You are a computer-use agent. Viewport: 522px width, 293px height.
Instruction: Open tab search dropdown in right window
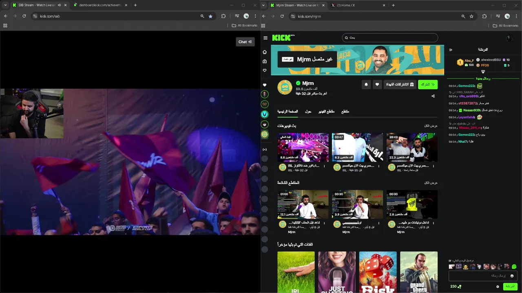[263, 5]
